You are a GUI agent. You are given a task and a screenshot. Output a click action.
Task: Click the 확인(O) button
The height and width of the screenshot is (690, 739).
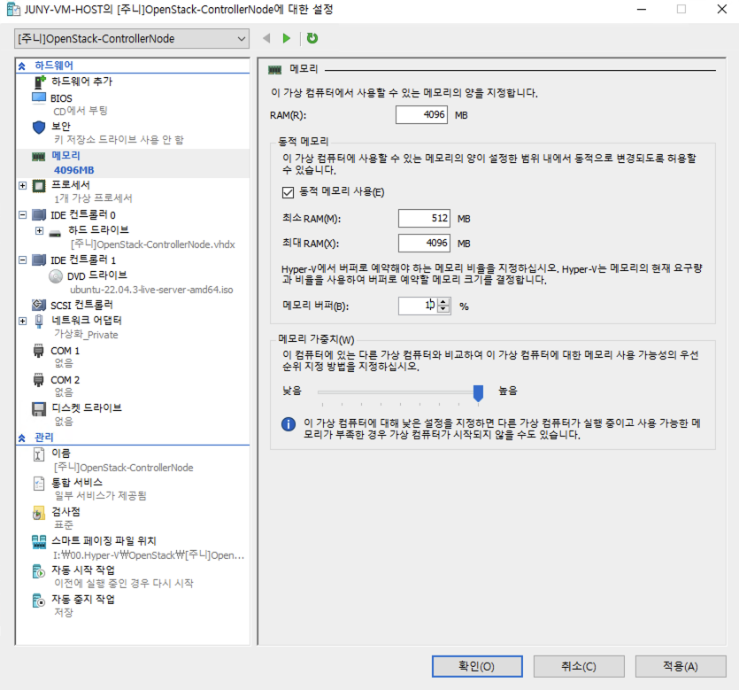pyautogui.click(x=477, y=666)
